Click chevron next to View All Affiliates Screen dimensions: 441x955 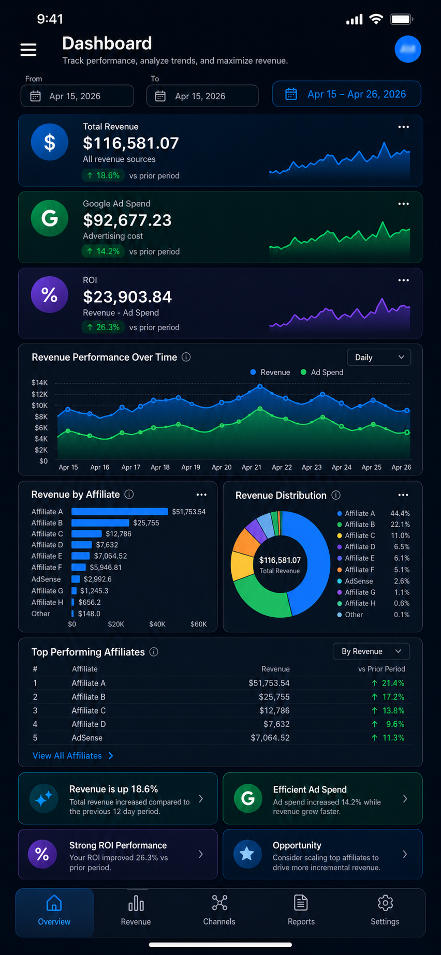point(111,756)
